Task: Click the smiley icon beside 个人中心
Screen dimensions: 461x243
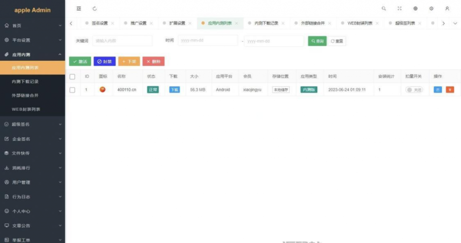Action: [7, 211]
